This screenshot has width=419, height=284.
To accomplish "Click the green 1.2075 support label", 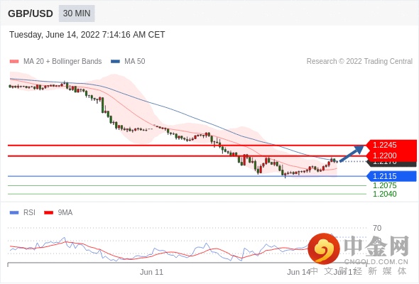I will pyautogui.click(x=384, y=185).
